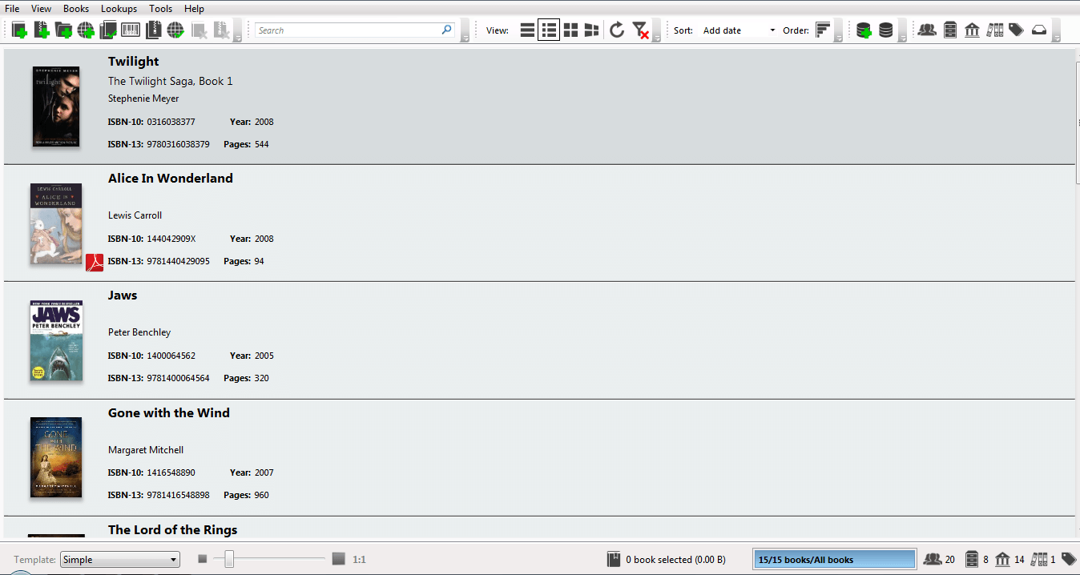The width and height of the screenshot is (1080, 575).
Task: Open the View menu
Action: click(41, 9)
